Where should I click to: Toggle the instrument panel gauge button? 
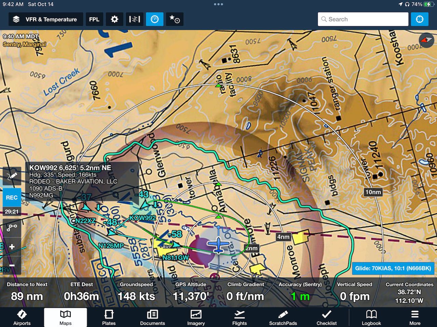pyautogui.click(x=155, y=19)
